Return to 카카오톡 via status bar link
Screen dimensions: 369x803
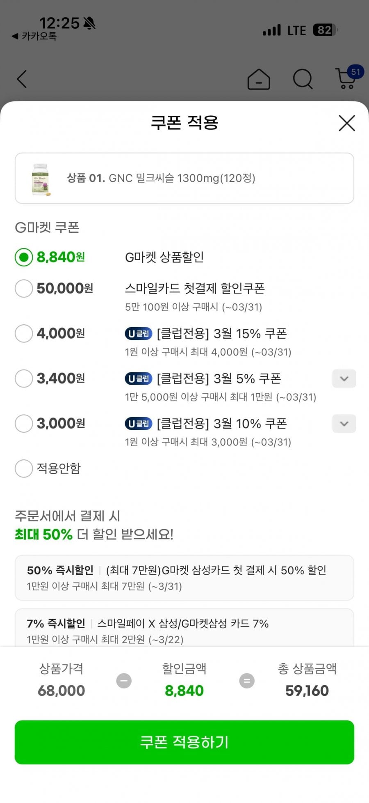pos(34,36)
